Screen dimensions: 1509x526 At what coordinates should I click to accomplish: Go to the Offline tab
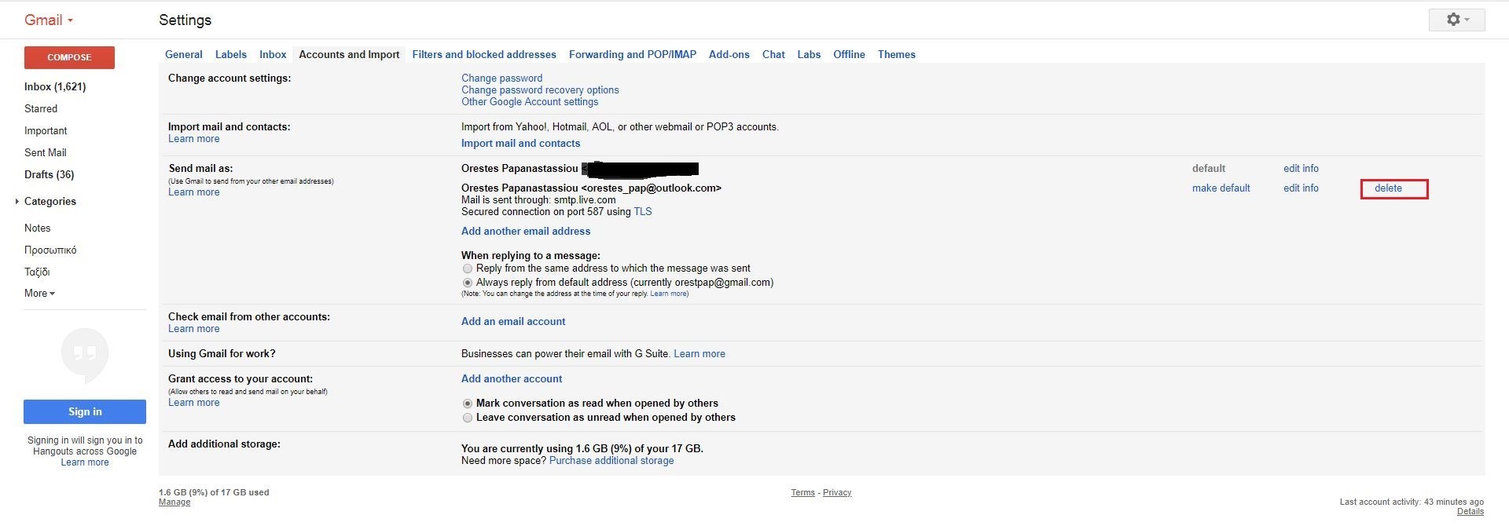click(x=849, y=54)
